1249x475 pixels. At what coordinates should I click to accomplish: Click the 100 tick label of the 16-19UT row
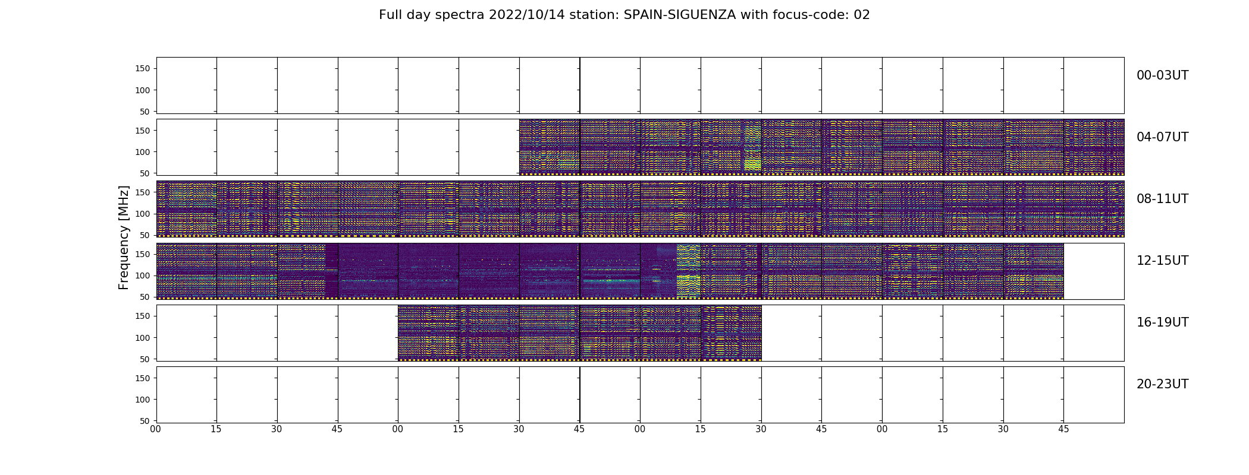143,337
